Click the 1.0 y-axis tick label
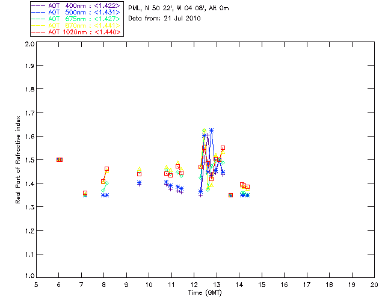Screen dimensions: 385x308 click(29, 276)
